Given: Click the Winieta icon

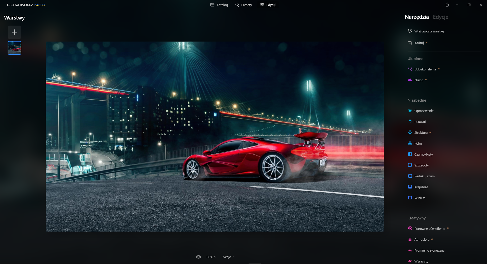Looking at the screenshot, I should [410, 198].
